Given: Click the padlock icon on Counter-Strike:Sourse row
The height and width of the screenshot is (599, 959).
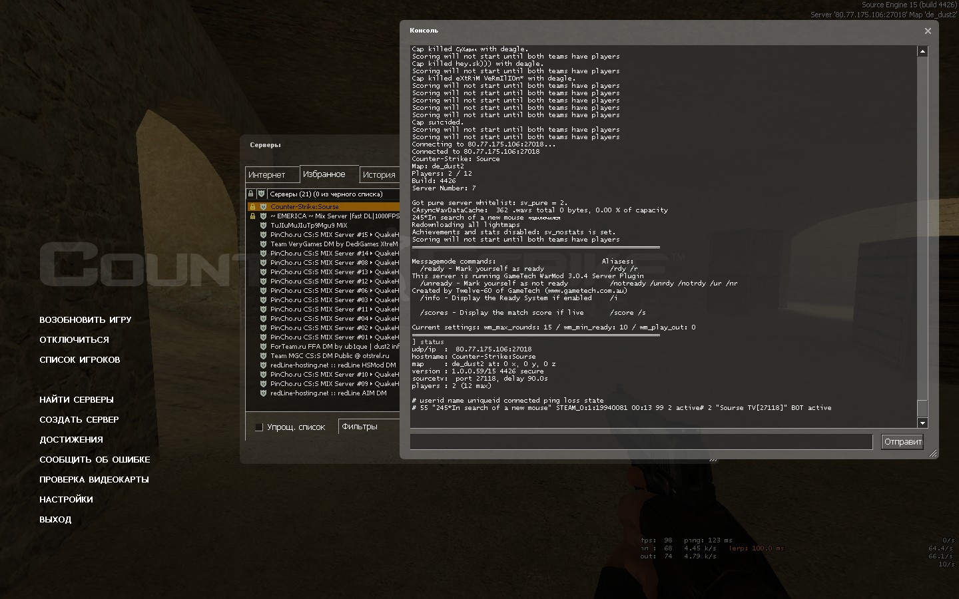Looking at the screenshot, I should [x=252, y=207].
